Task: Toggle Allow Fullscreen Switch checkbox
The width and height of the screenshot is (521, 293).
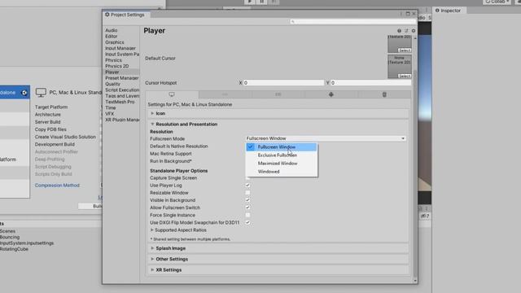Action: (247, 208)
